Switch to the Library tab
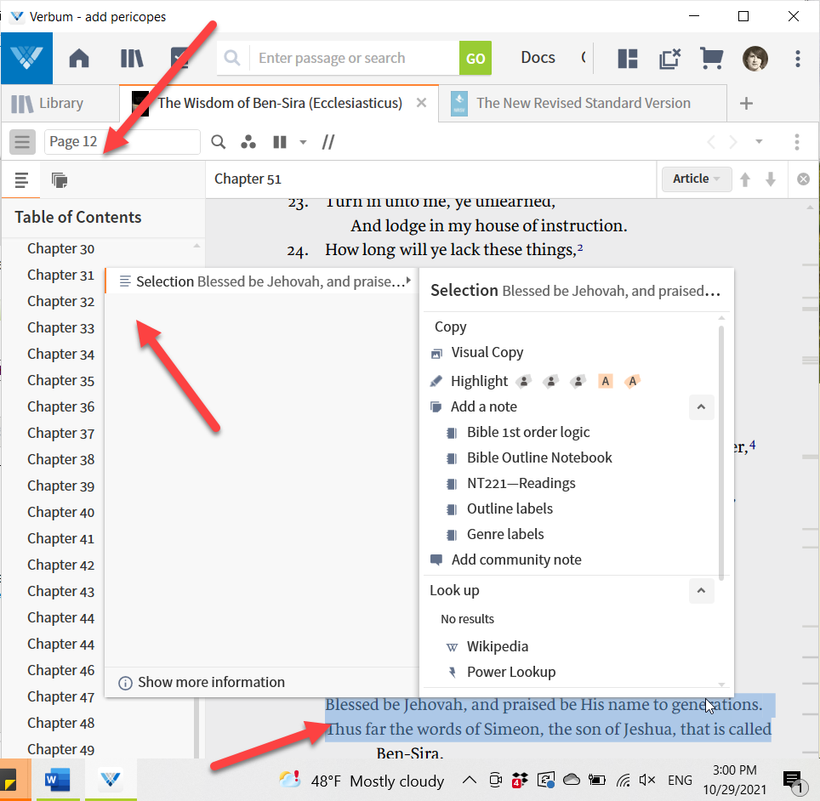820x801 pixels. point(60,104)
